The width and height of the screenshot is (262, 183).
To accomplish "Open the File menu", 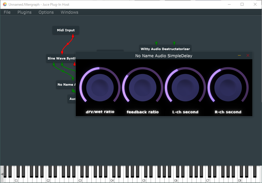I will (7, 12).
